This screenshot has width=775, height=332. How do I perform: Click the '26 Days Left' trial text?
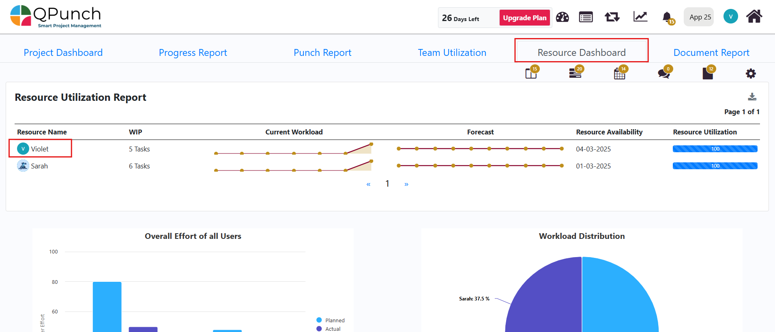[x=460, y=18]
